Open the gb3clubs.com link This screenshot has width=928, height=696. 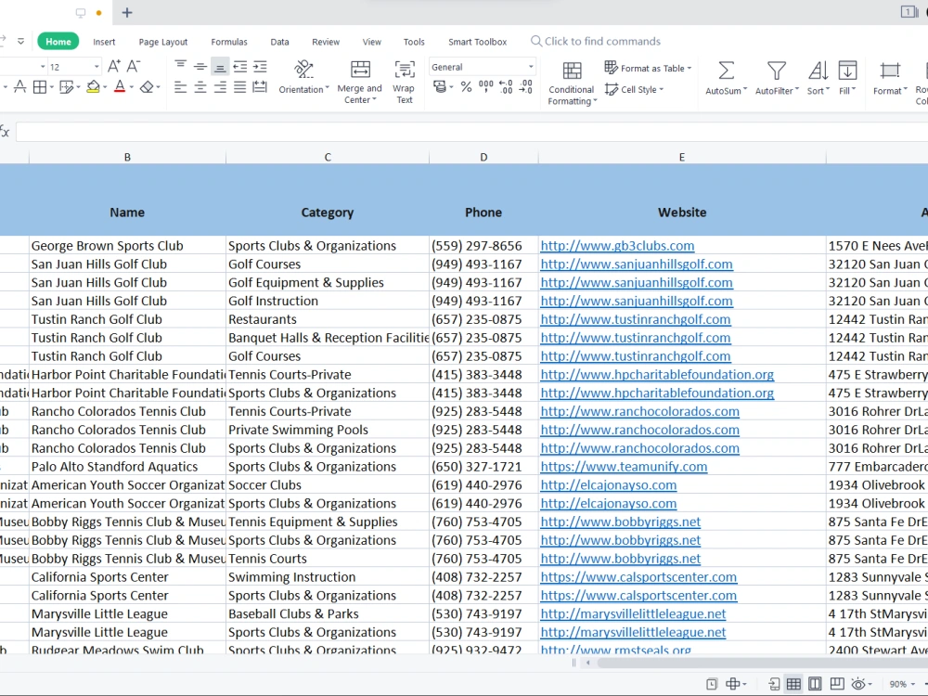(x=617, y=246)
